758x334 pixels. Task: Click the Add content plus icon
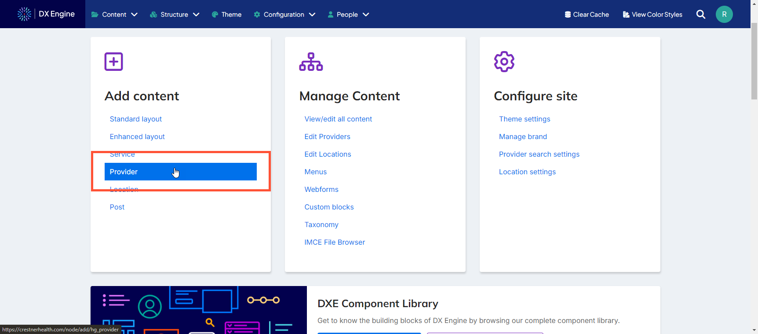[113, 62]
